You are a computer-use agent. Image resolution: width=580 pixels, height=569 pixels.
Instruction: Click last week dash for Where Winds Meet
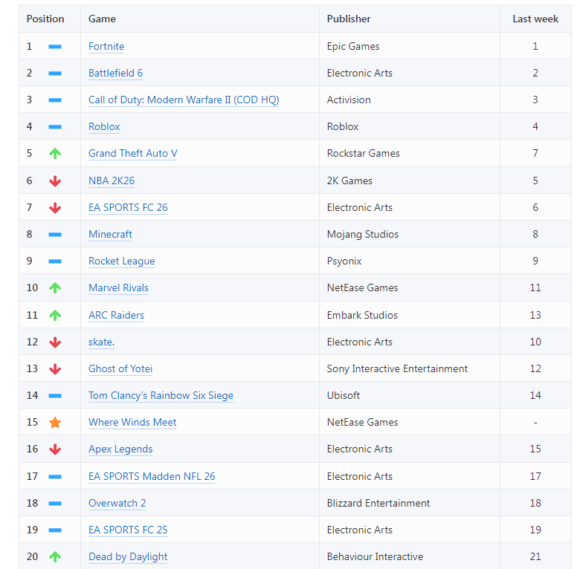pos(535,423)
